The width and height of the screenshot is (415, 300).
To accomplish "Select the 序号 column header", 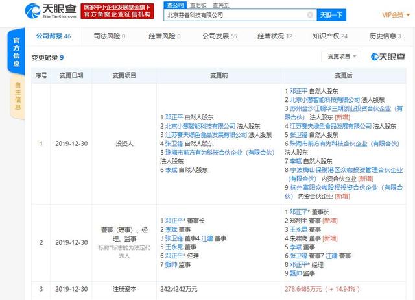I will [x=41, y=75].
